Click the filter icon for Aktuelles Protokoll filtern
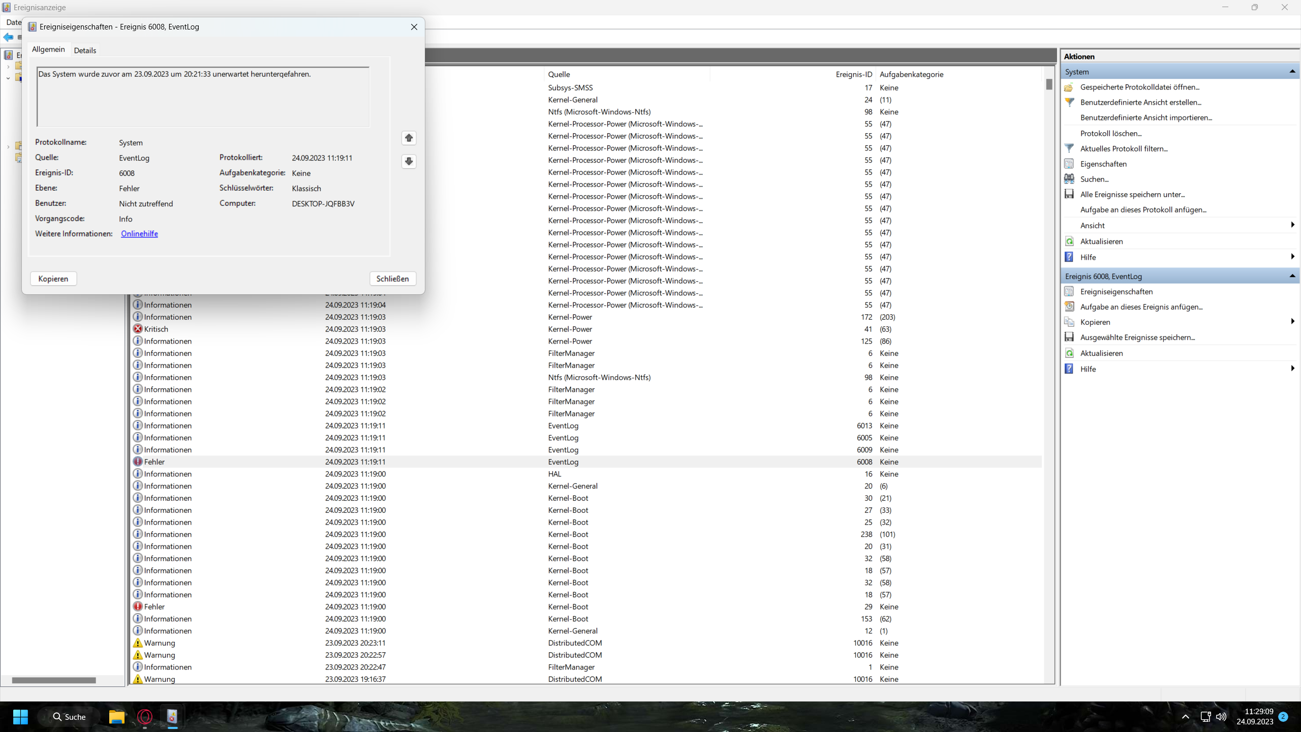Screen dimensions: 1301x732 click(1069, 148)
